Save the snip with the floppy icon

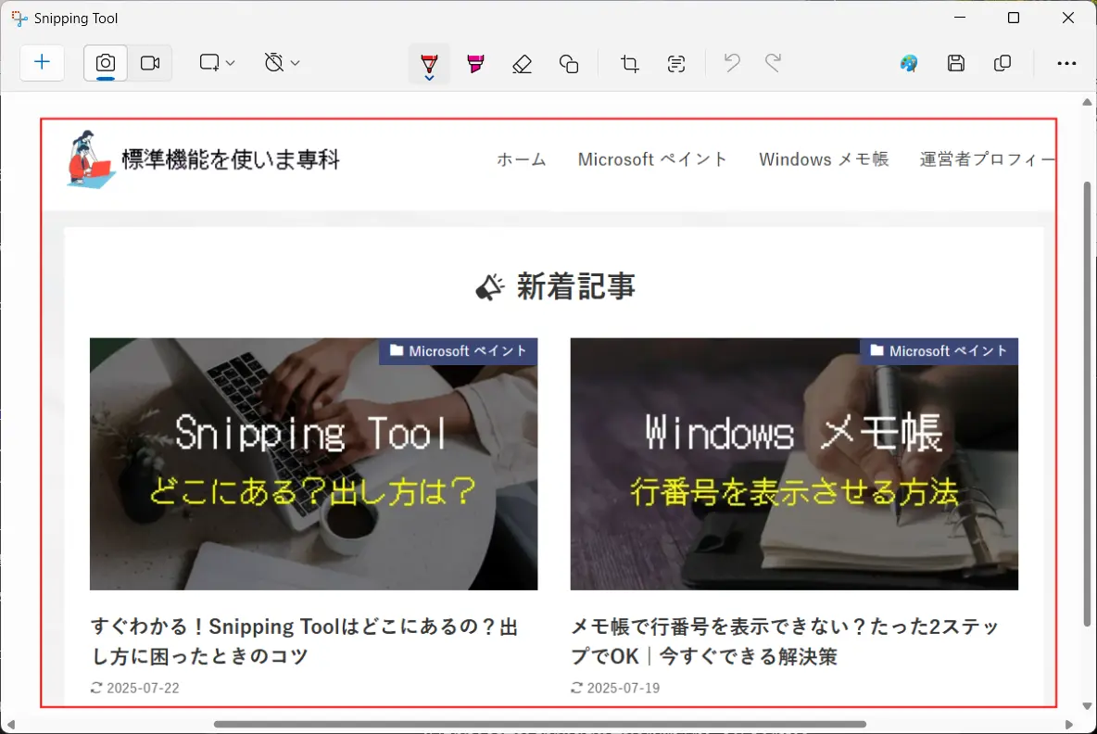pos(955,63)
